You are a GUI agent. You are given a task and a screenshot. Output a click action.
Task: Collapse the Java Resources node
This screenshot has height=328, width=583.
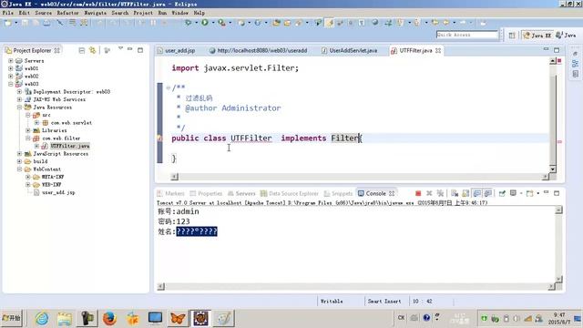19,108
